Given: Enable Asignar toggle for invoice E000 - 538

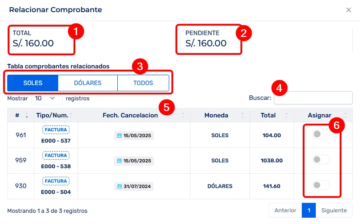Looking at the screenshot, I should point(321,159).
